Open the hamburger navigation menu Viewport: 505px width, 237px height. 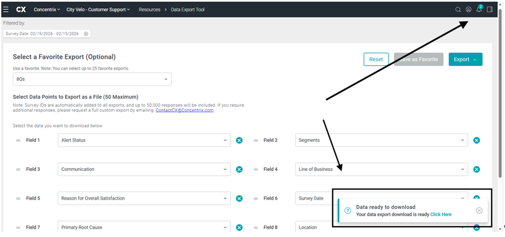tap(6, 9)
